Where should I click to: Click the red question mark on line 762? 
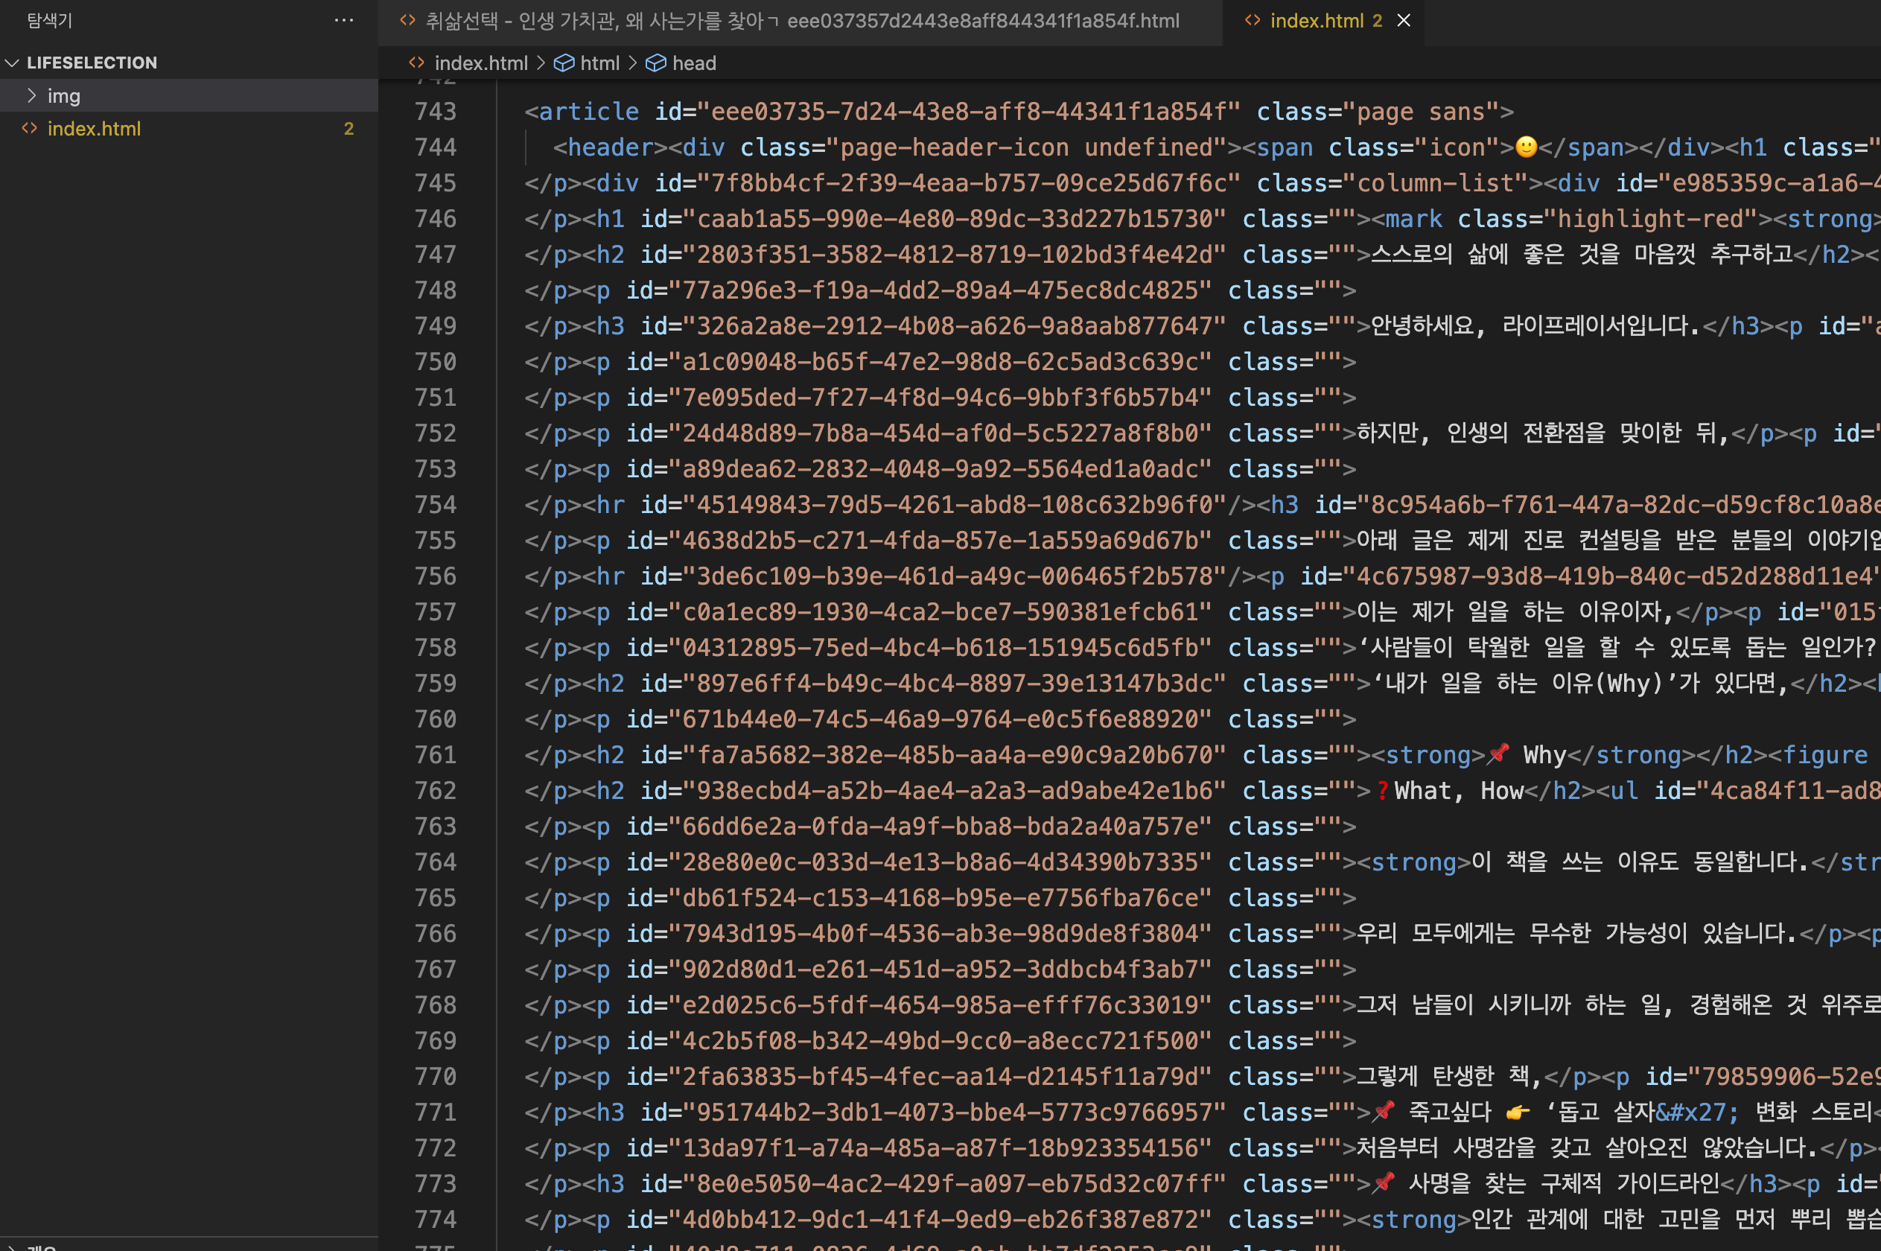(1381, 792)
